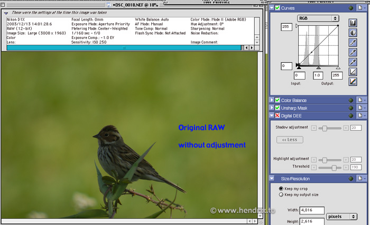Click the top output field showing 255
The image size is (370, 225).
(286, 27)
